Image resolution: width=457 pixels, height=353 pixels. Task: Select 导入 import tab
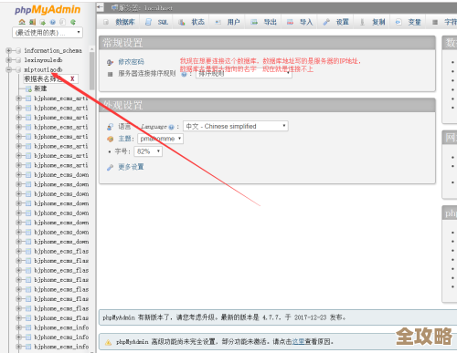pos(300,22)
